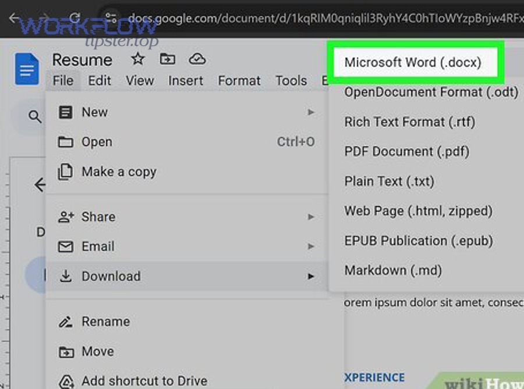Star the Resume document

(x=137, y=59)
